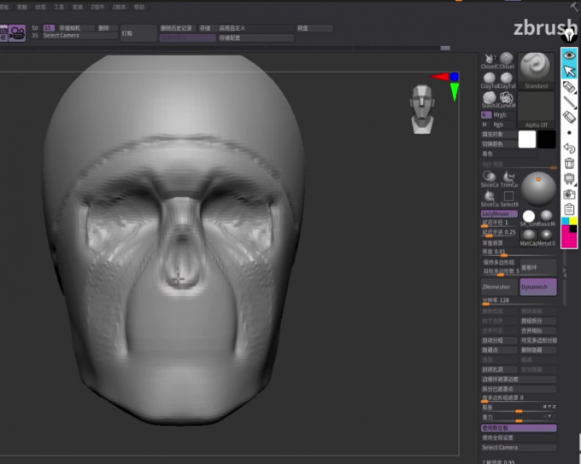This screenshot has height=464, width=581.
Task: Select the diagonal line tool
Action: tap(569, 102)
